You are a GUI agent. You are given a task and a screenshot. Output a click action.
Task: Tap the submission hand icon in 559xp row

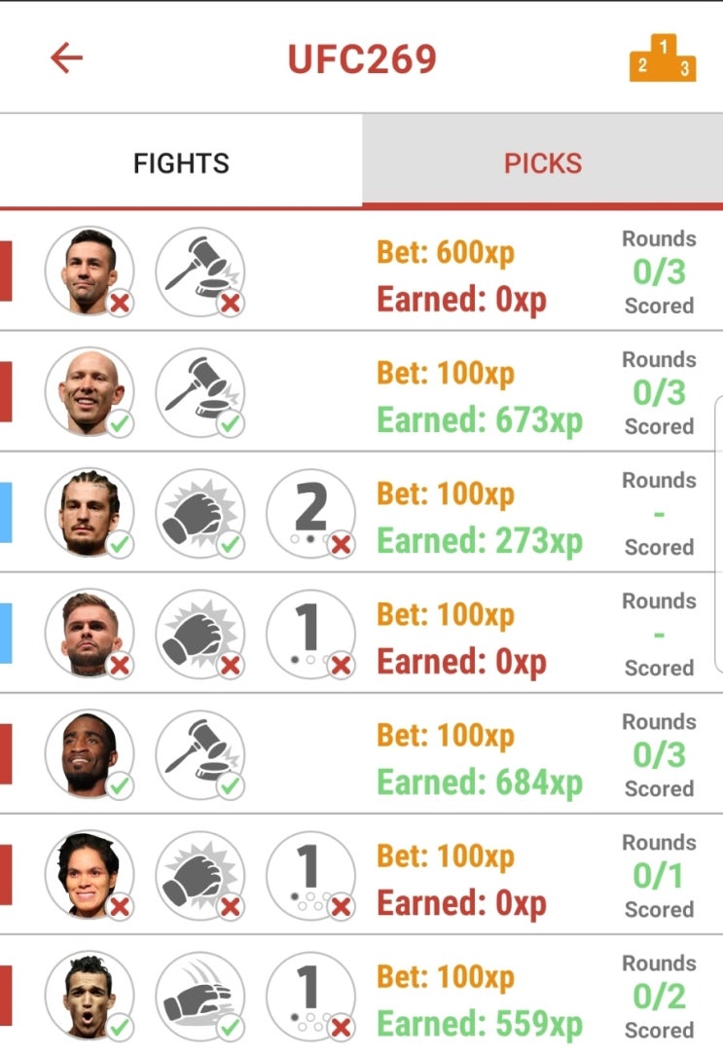200,996
